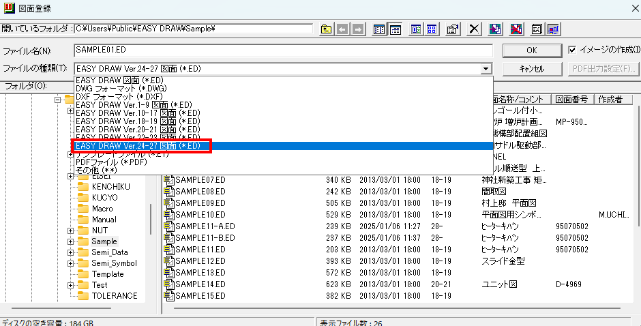Click the file icon of SAMPLE09.ED
The image size is (641, 326).
(169, 203)
